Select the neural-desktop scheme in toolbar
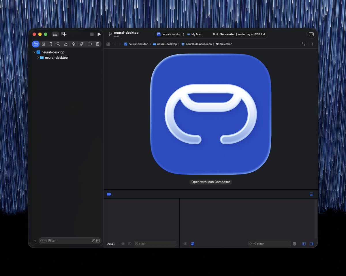The height and width of the screenshot is (276, 346). tap(169, 34)
